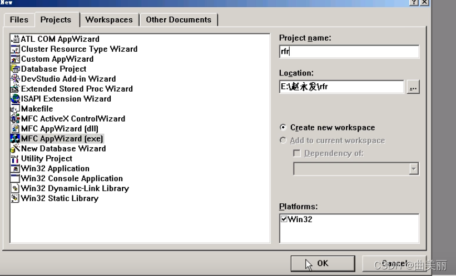Click the 'DevStudio Add-in Wizard' text

pyautogui.click(x=68, y=79)
